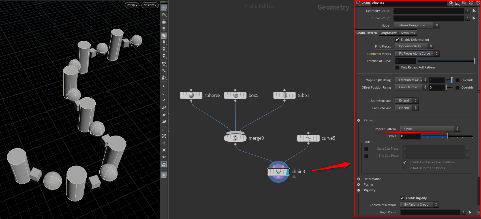Expand the Fusing section
Viewport: 481px width, 219px height.
tap(358, 184)
